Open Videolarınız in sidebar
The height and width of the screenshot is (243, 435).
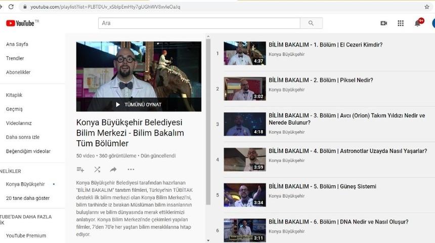(x=19, y=123)
